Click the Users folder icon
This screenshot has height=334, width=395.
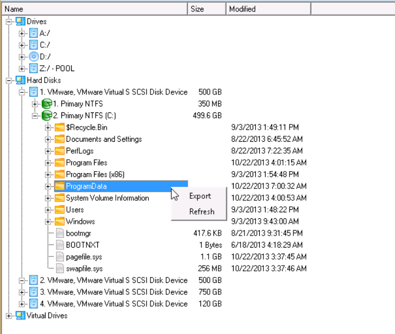59,210
